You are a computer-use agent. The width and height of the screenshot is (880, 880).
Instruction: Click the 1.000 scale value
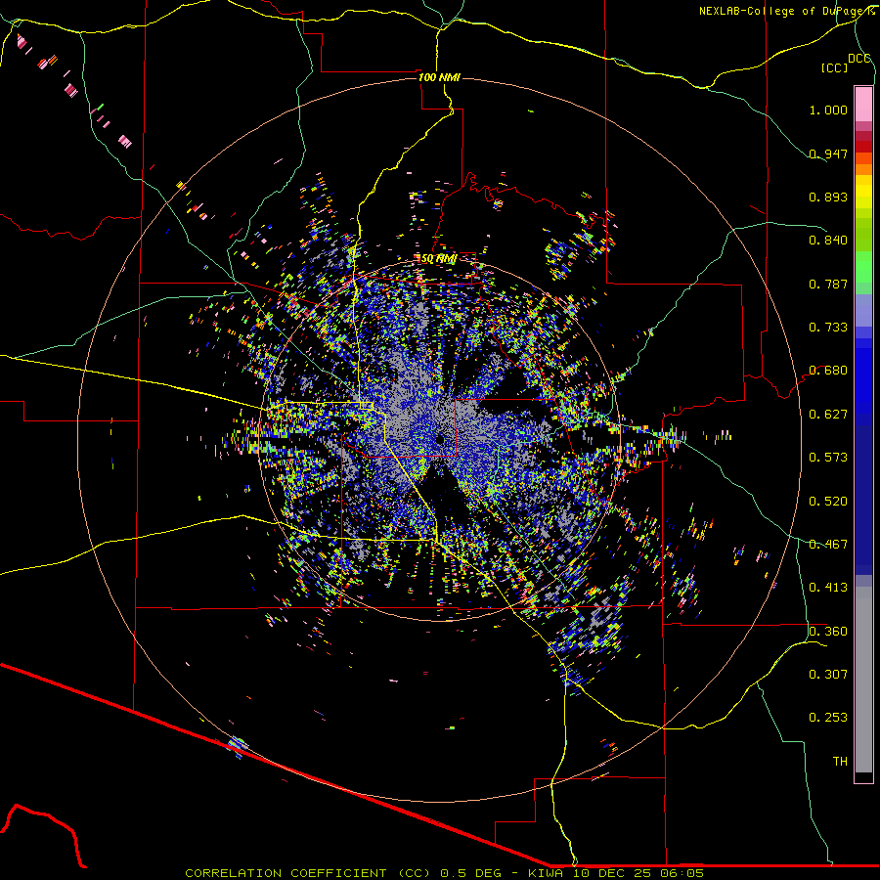[828, 110]
